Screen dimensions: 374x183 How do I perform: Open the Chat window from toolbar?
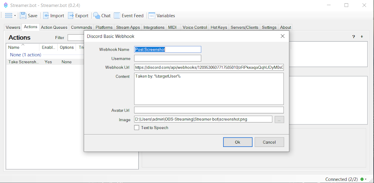point(97,16)
